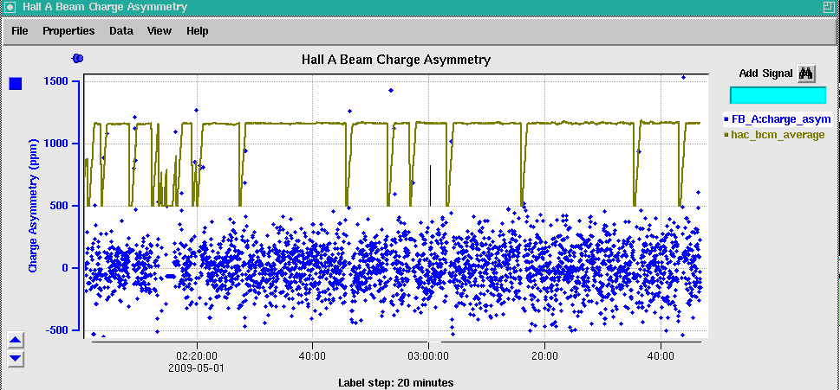Click the 02:20:00 time axis label
840x390 pixels.
click(x=198, y=354)
